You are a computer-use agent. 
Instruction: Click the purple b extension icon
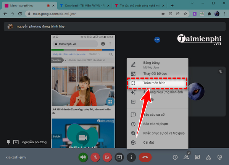194,14
